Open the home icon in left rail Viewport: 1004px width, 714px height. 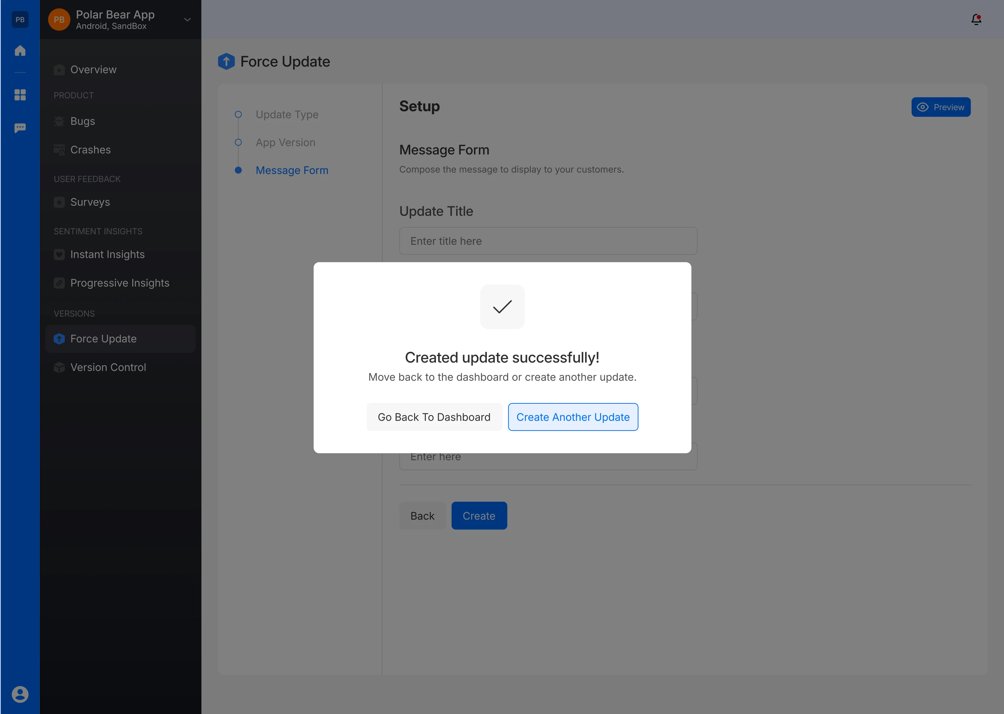[20, 51]
